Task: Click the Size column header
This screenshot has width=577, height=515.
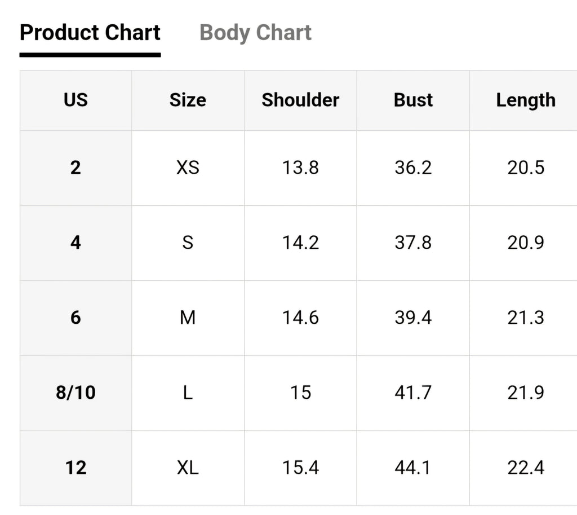Action: tap(188, 100)
